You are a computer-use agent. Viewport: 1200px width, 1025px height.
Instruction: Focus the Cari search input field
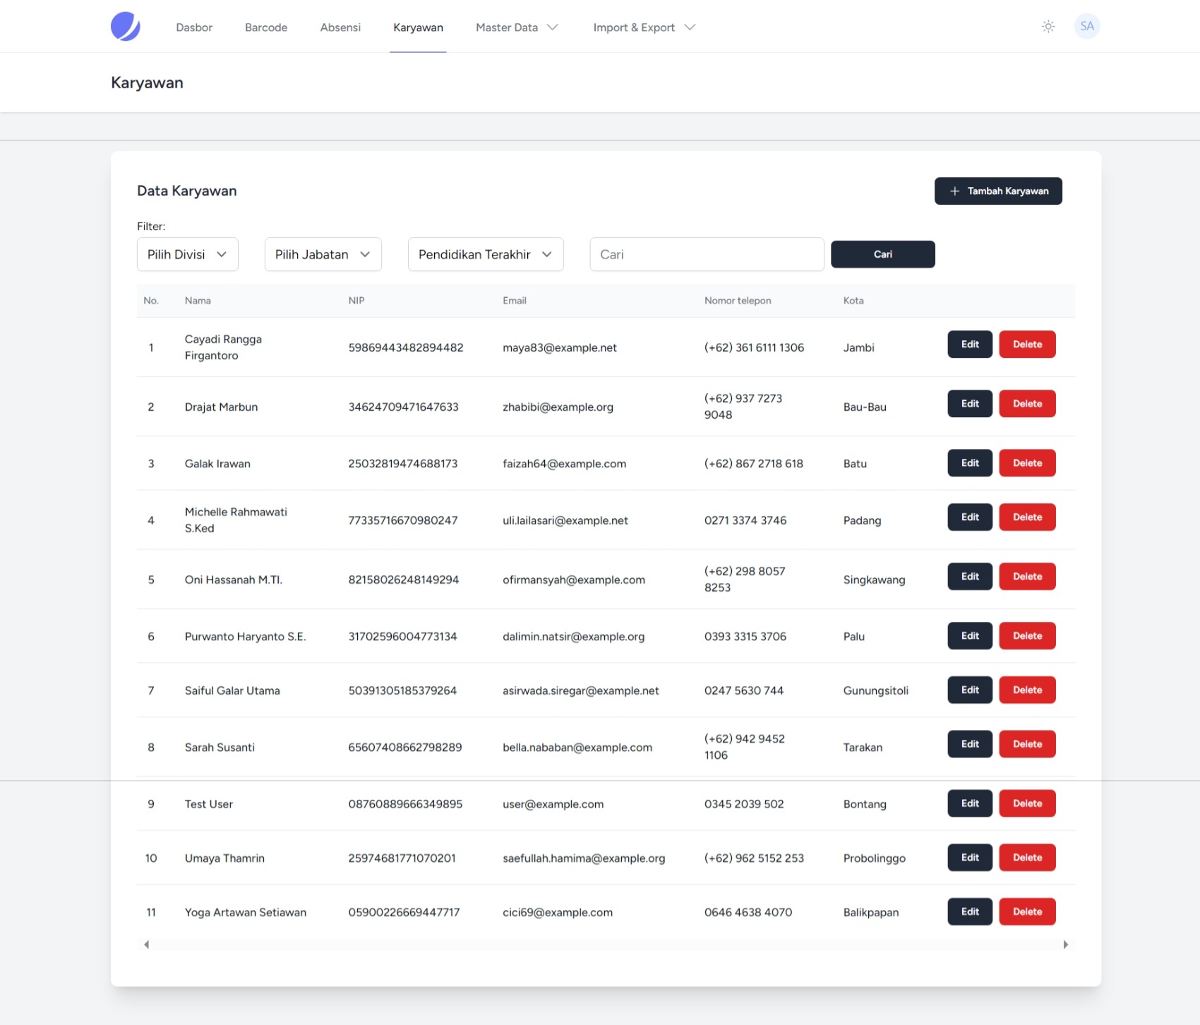pyautogui.click(x=706, y=255)
